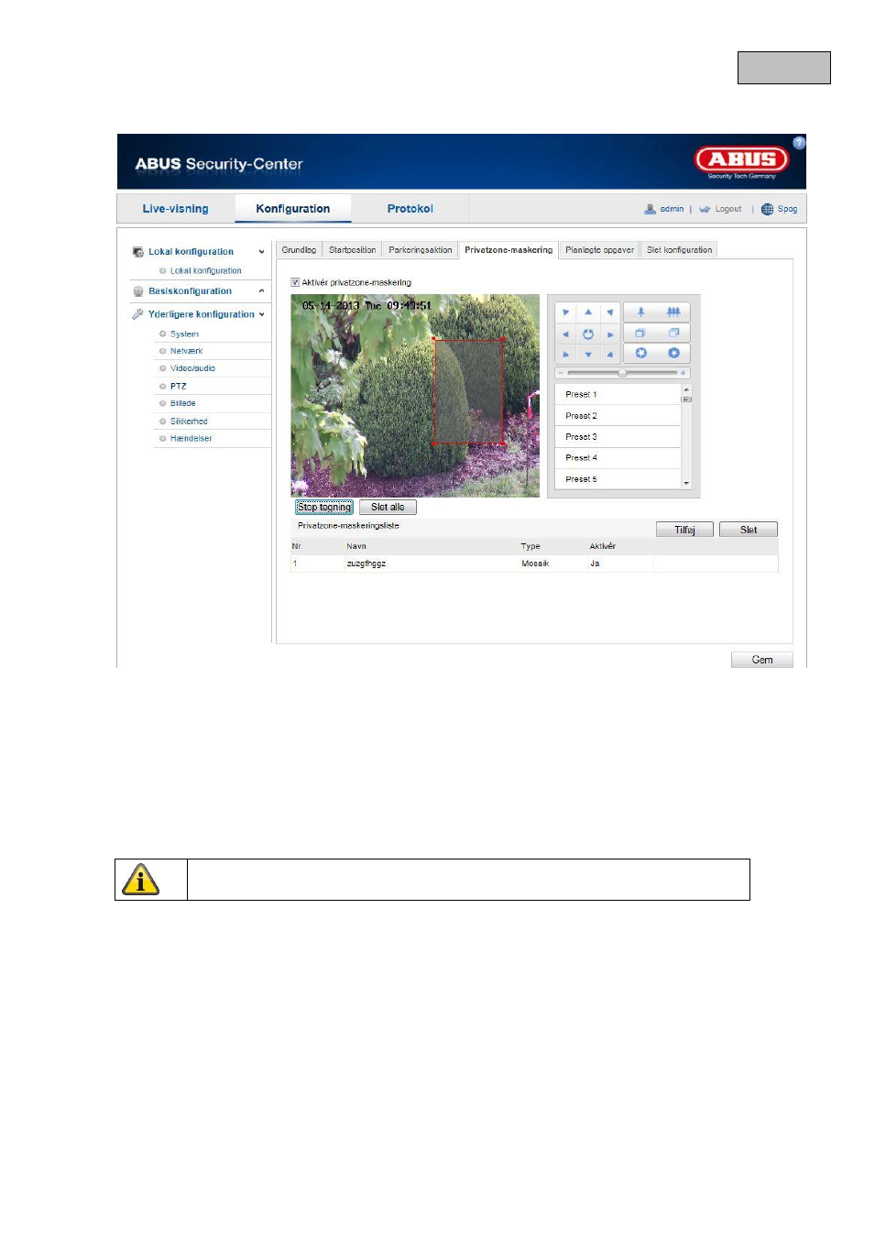The width and height of the screenshot is (875, 1237).
Task: Select Netværk in sidebar
Action: tap(186, 351)
